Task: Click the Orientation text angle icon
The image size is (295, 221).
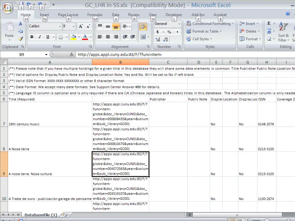Action: [x=125, y=26]
